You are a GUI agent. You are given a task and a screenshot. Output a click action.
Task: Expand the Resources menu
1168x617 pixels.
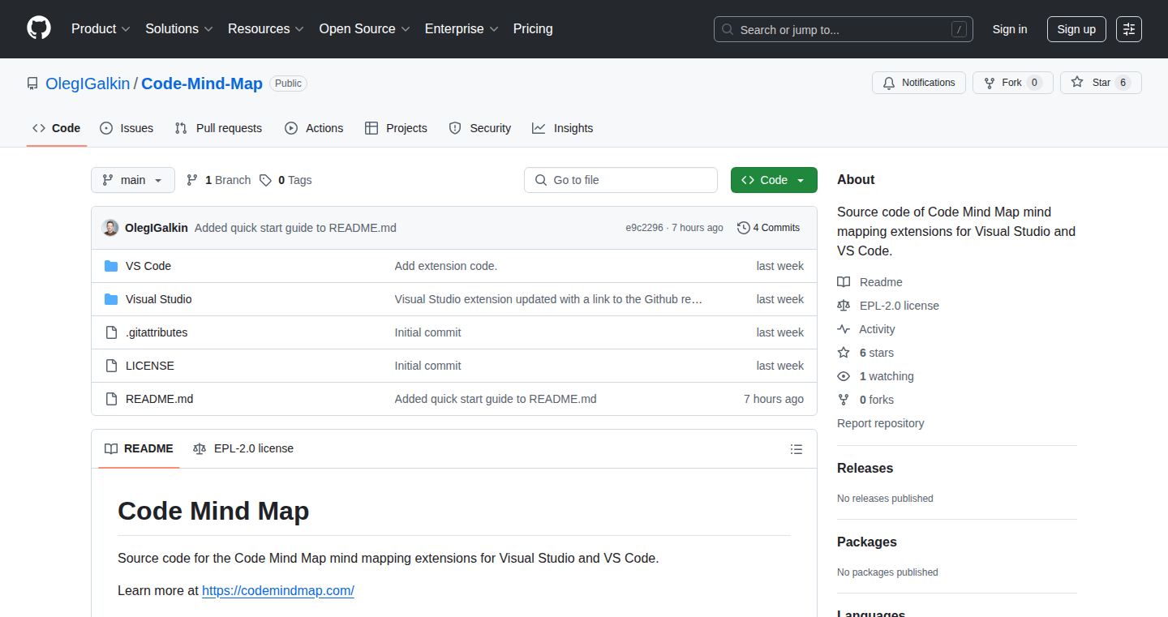266,29
